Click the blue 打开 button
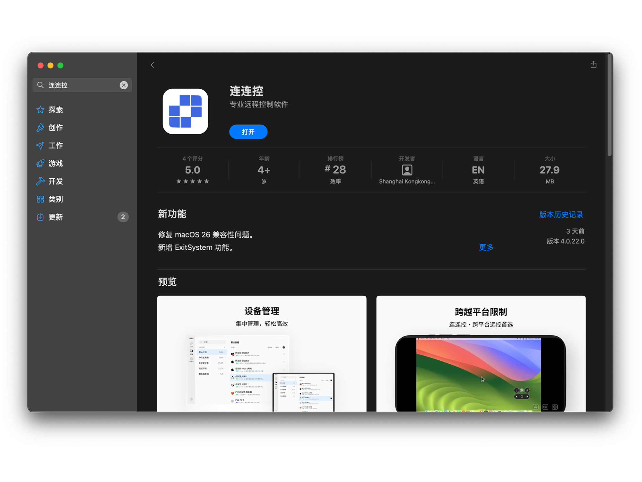This screenshot has width=642, height=482. click(x=248, y=132)
